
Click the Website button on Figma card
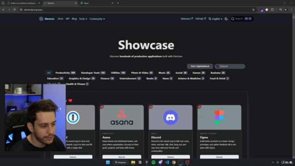click(x=219, y=157)
